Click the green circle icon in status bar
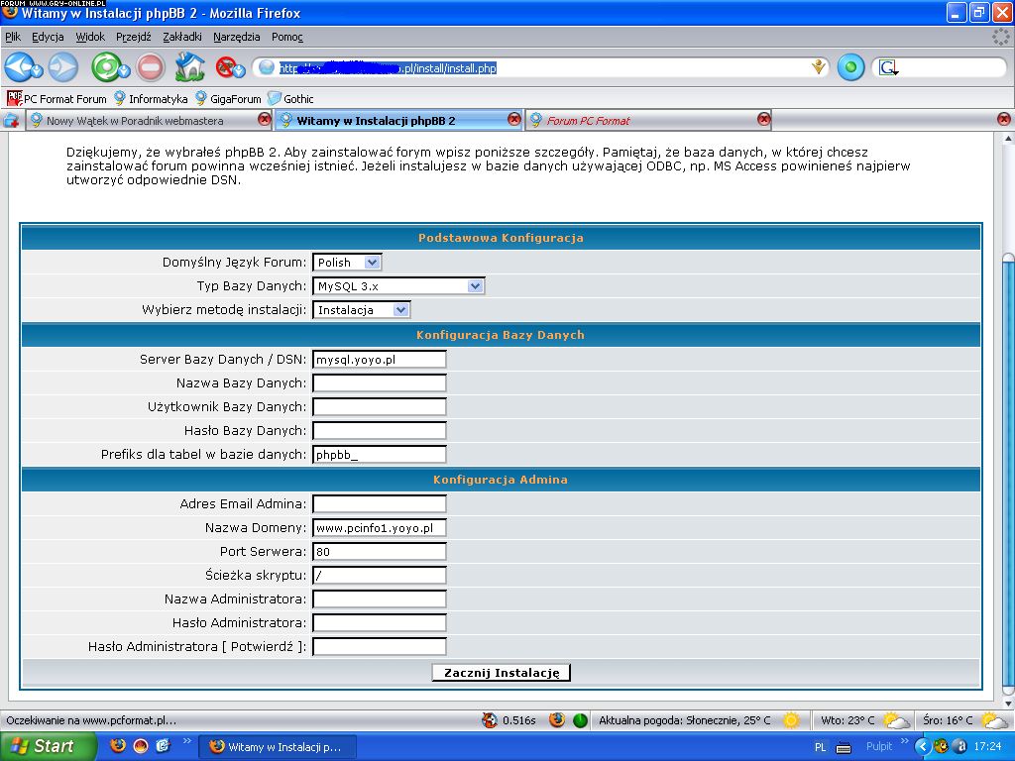1015x761 pixels. tap(581, 720)
